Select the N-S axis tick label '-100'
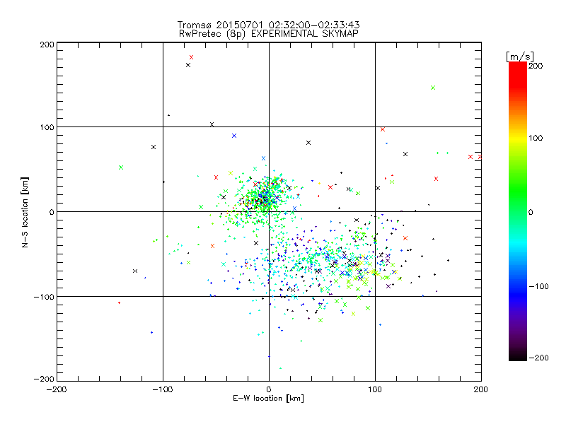The image size is (566, 424). 44,297
